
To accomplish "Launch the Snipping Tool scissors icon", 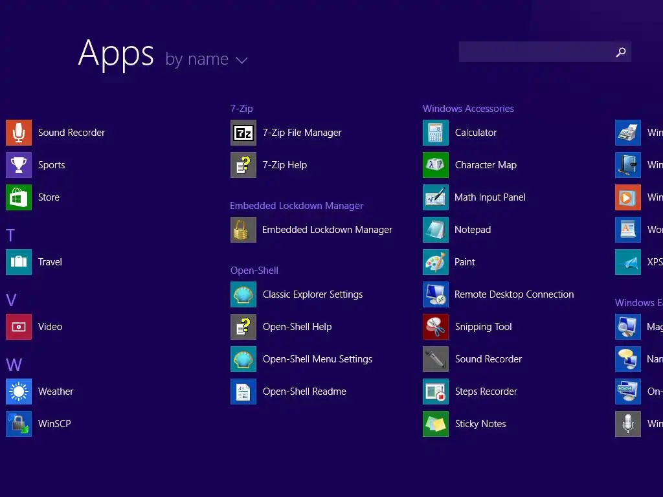I will 436,327.
